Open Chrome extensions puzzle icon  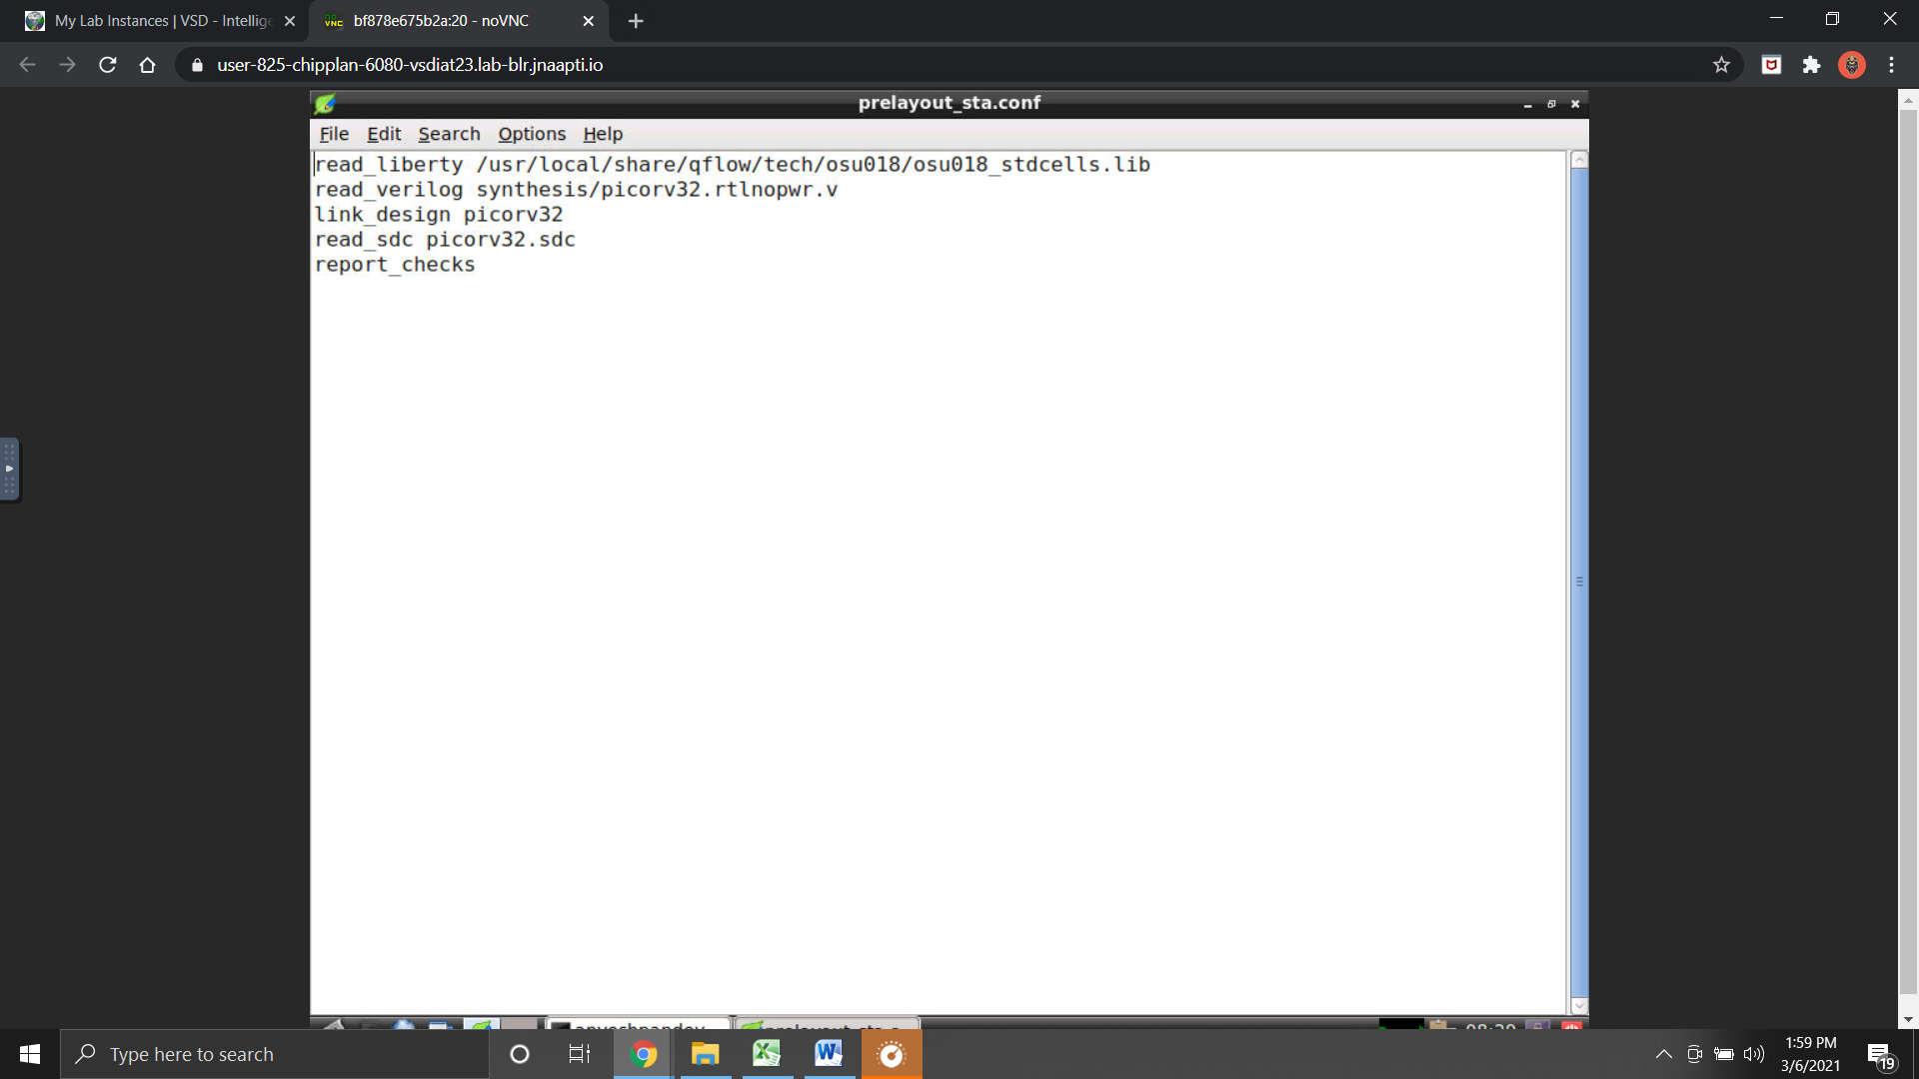click(1811, 65)
